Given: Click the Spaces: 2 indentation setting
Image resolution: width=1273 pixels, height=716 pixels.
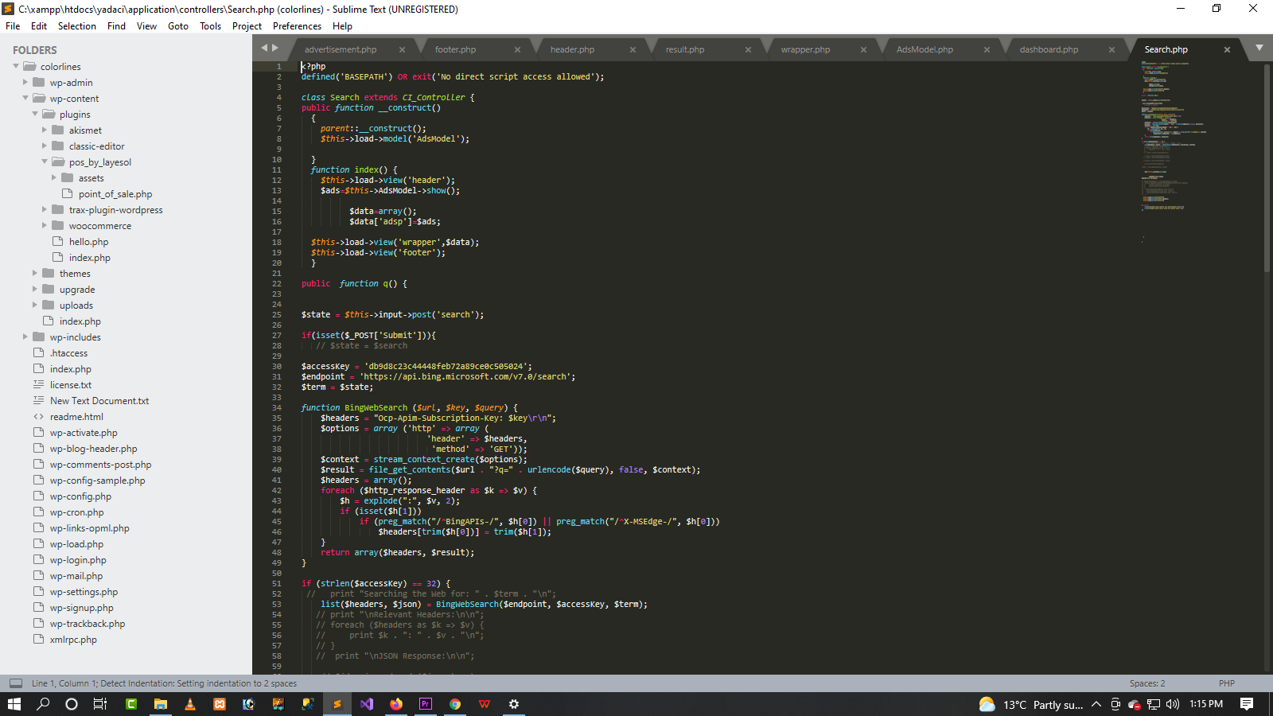Looking at the screenshot, I should click(x=1146, y=683).
